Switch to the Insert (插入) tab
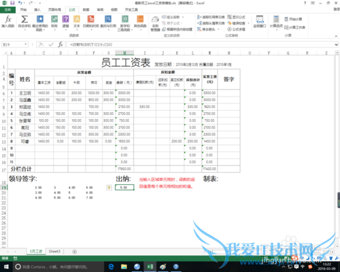Screen dimensions: 340x272 (x=37, y=10)
